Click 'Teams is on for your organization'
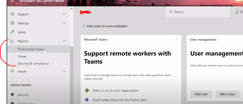This screenshot has width=243, height=104. [115, 90]
